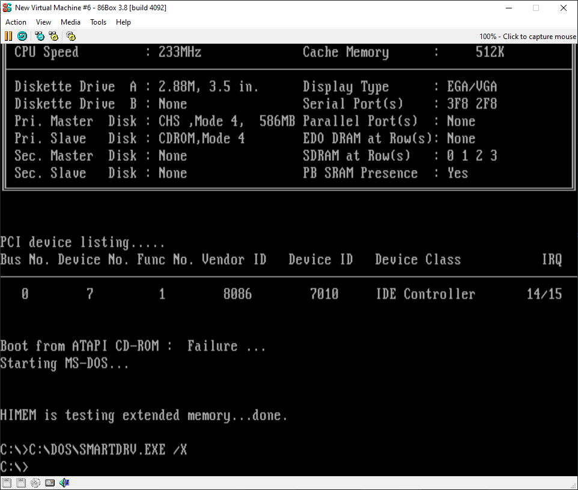Click the '100% - Click to capture mouse' status text

click(527, 37)
